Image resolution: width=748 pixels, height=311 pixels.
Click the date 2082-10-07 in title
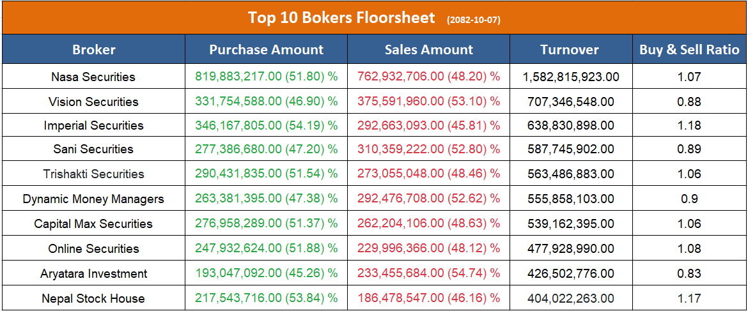474,20
